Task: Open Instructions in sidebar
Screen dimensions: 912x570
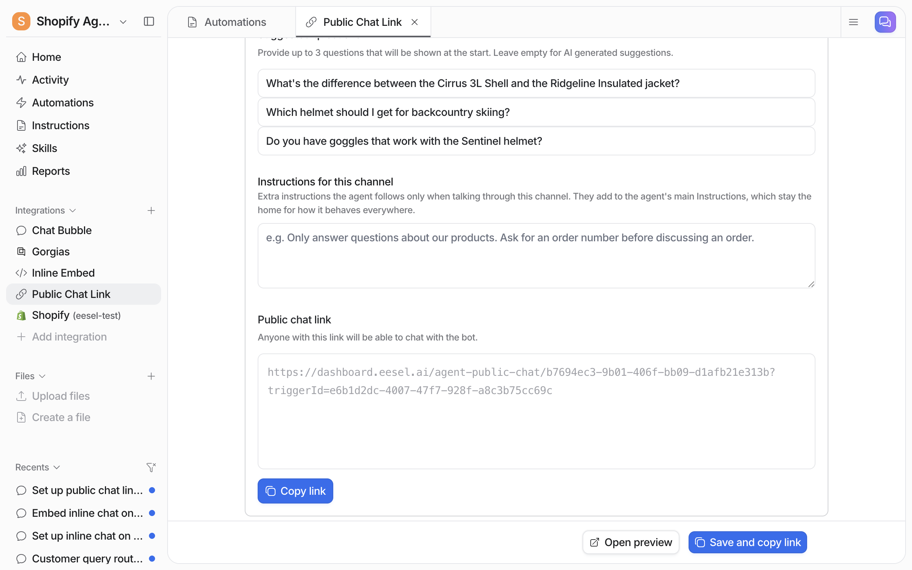Action: click(x=84, y=125)
